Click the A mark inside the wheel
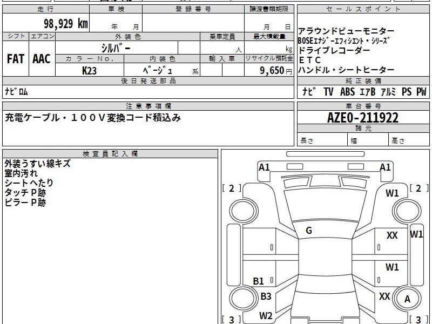 pyautogui.click(x=407, y=299)
